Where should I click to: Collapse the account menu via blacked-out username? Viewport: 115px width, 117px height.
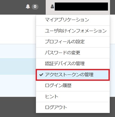81,7
